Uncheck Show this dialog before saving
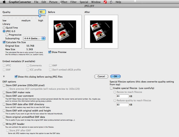Image resolution: width=179 pixels, height=137 pixels. [x=16, y=77]
